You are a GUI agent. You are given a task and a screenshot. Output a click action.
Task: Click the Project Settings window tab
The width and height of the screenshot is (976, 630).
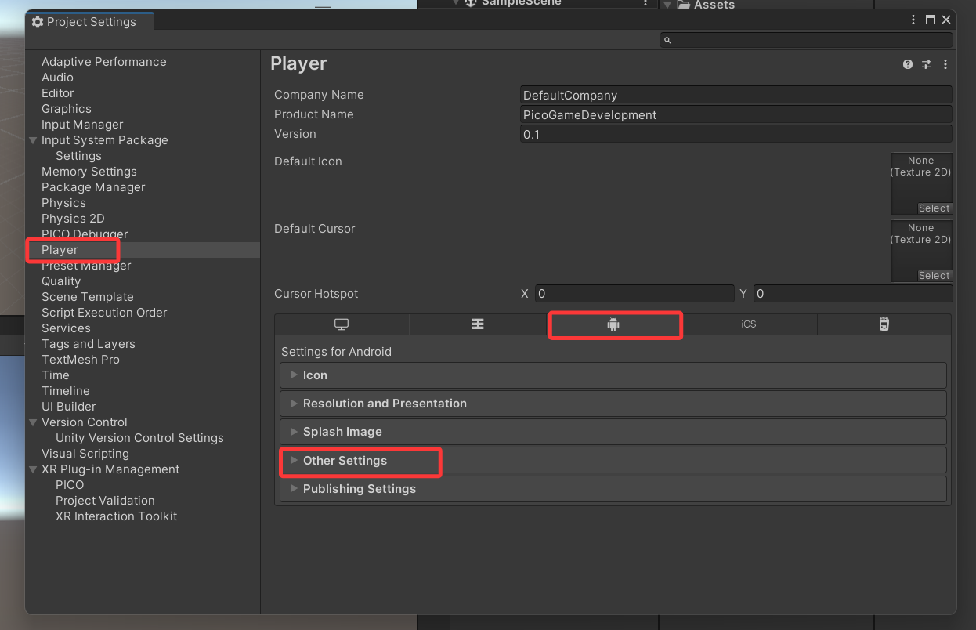(x=90, y=22)
